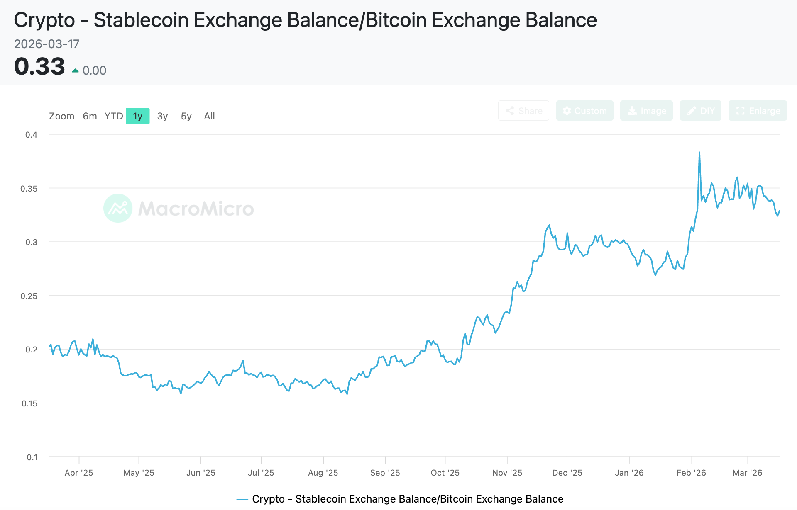
Task: Select the YTD zoom range
Action: [113, 116]
